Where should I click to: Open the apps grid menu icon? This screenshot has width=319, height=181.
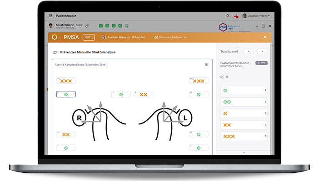coord(50,16)
